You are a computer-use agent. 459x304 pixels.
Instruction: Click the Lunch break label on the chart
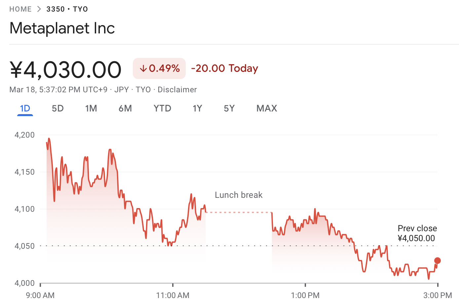[x=239, y=195]
